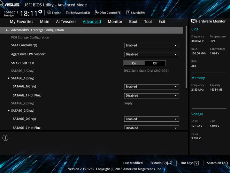Open MyFavorite(F3) list icon
The height and width of the screenshot is (173, 230).
click(x=68, y=12)
